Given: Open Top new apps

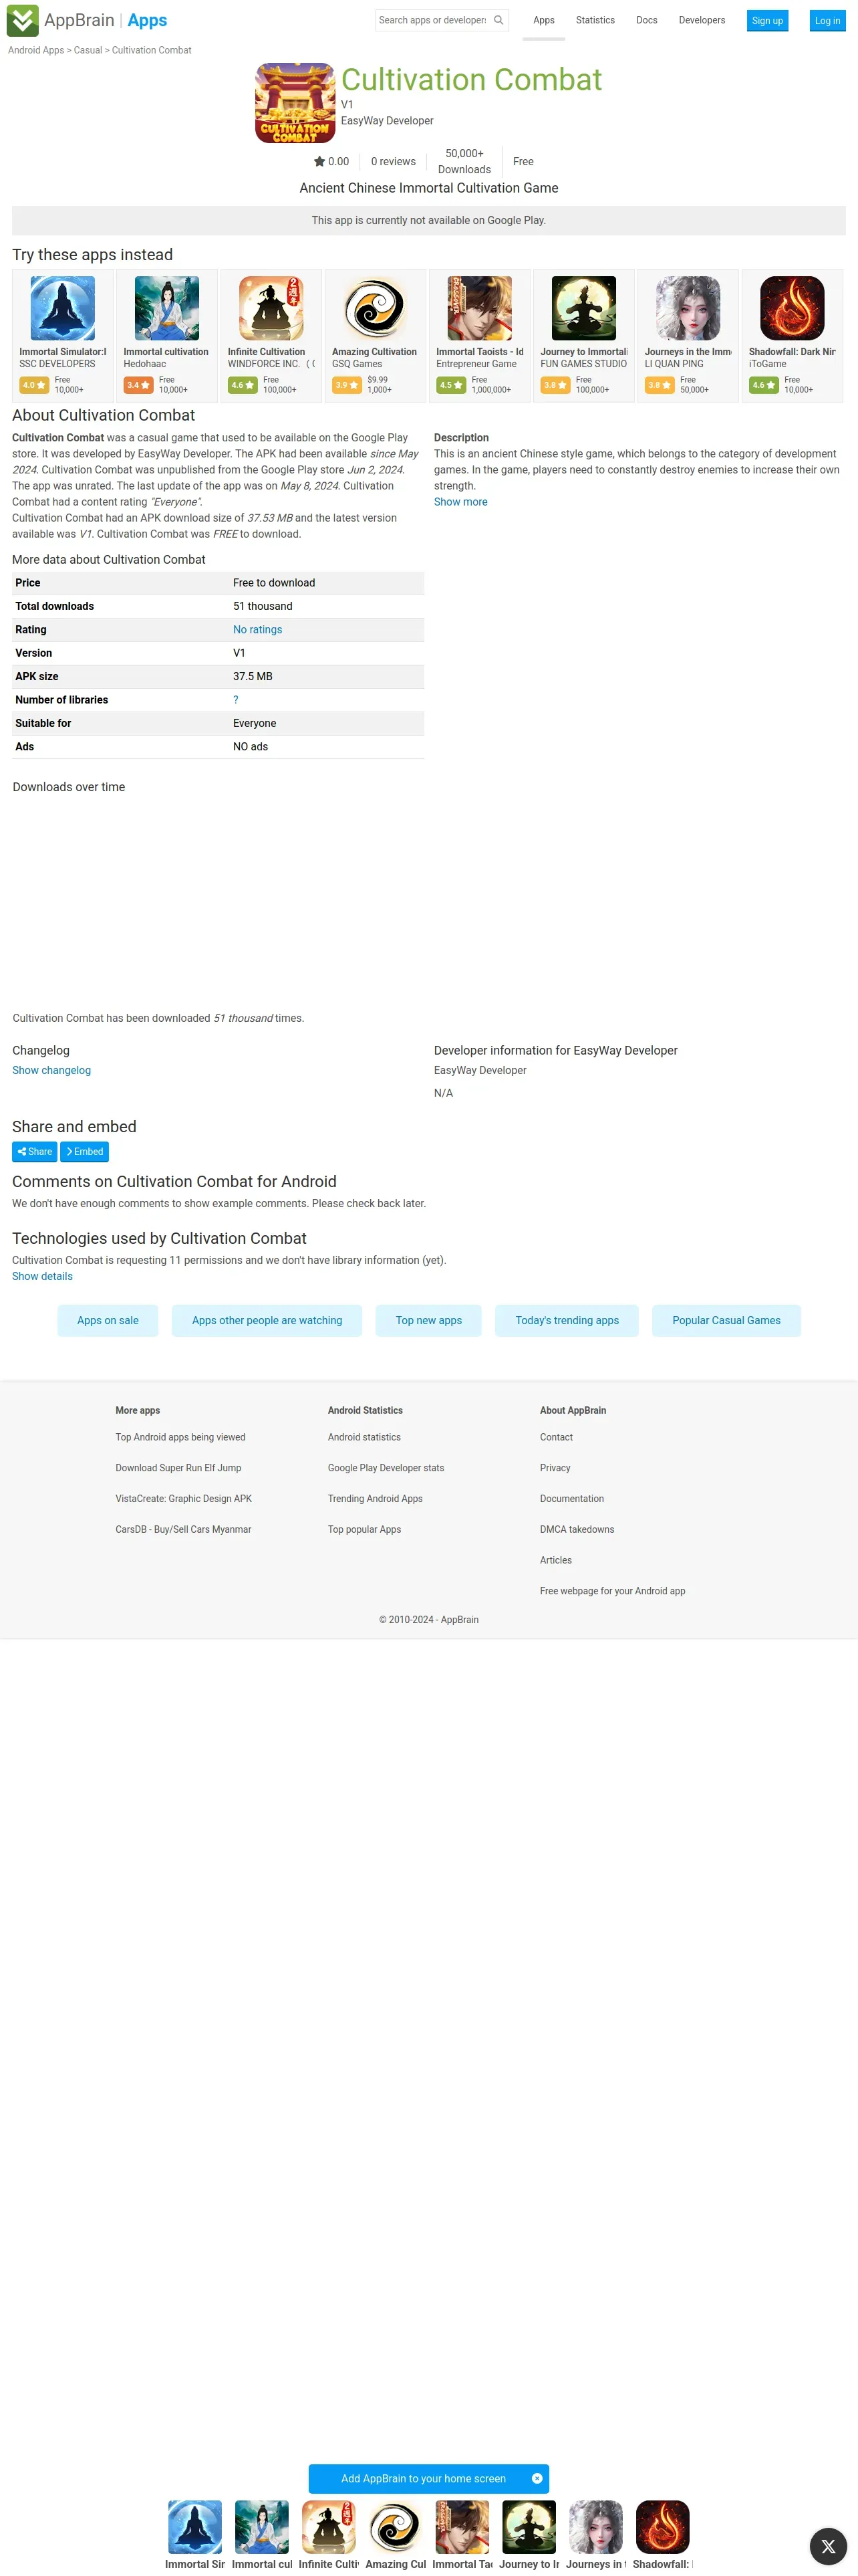Looking at the screenshot, I should pos(428,1320).
